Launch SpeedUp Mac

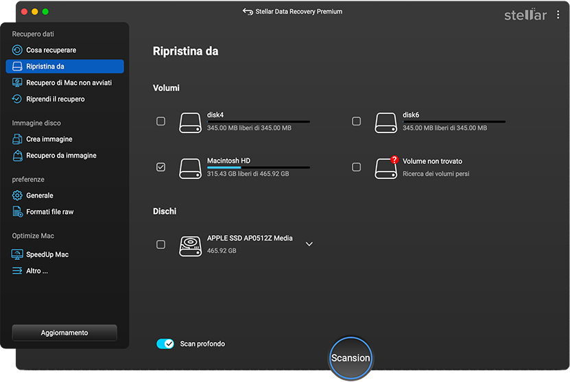tap(64, 254)
